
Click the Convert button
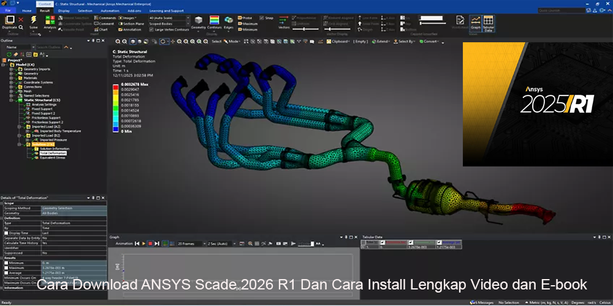[430, 42]
